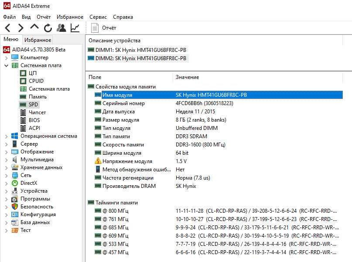Select the ЦП icon in tree

click(x=23, y=73)
